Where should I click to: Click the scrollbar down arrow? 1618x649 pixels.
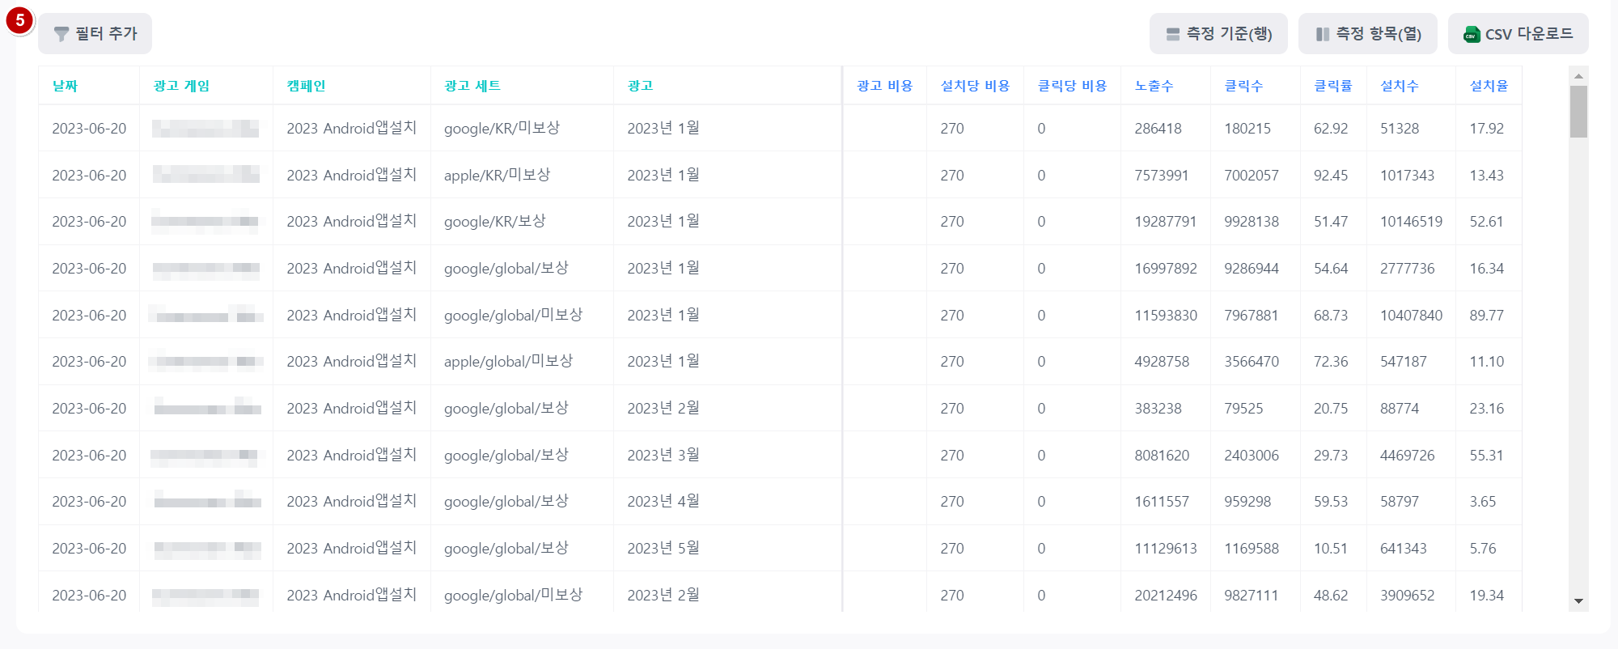click(x=1578, y=601)
